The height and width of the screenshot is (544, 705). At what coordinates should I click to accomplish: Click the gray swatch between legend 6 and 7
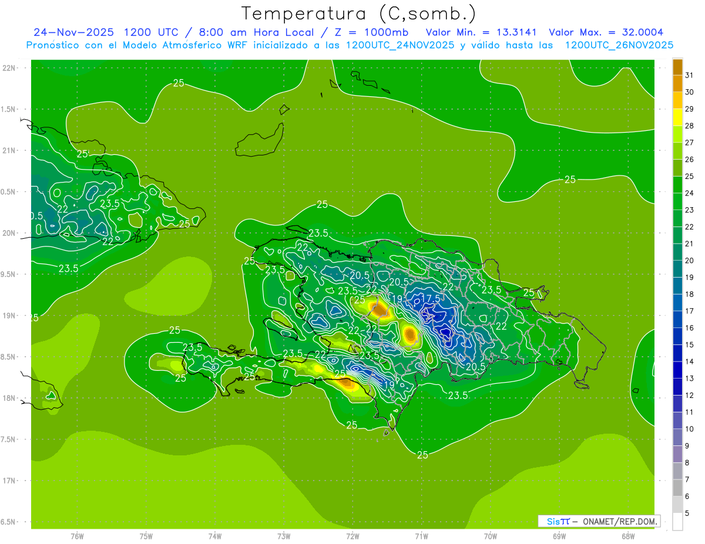click(x=677, y=488)
